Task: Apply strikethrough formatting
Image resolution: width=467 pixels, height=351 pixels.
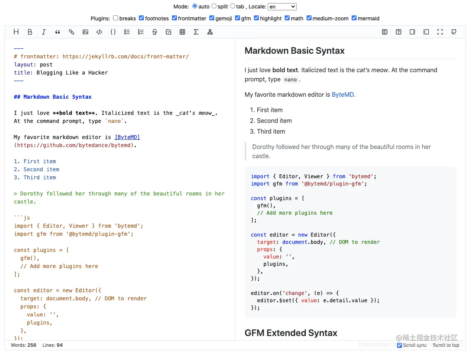Action: tap(155, 32)
